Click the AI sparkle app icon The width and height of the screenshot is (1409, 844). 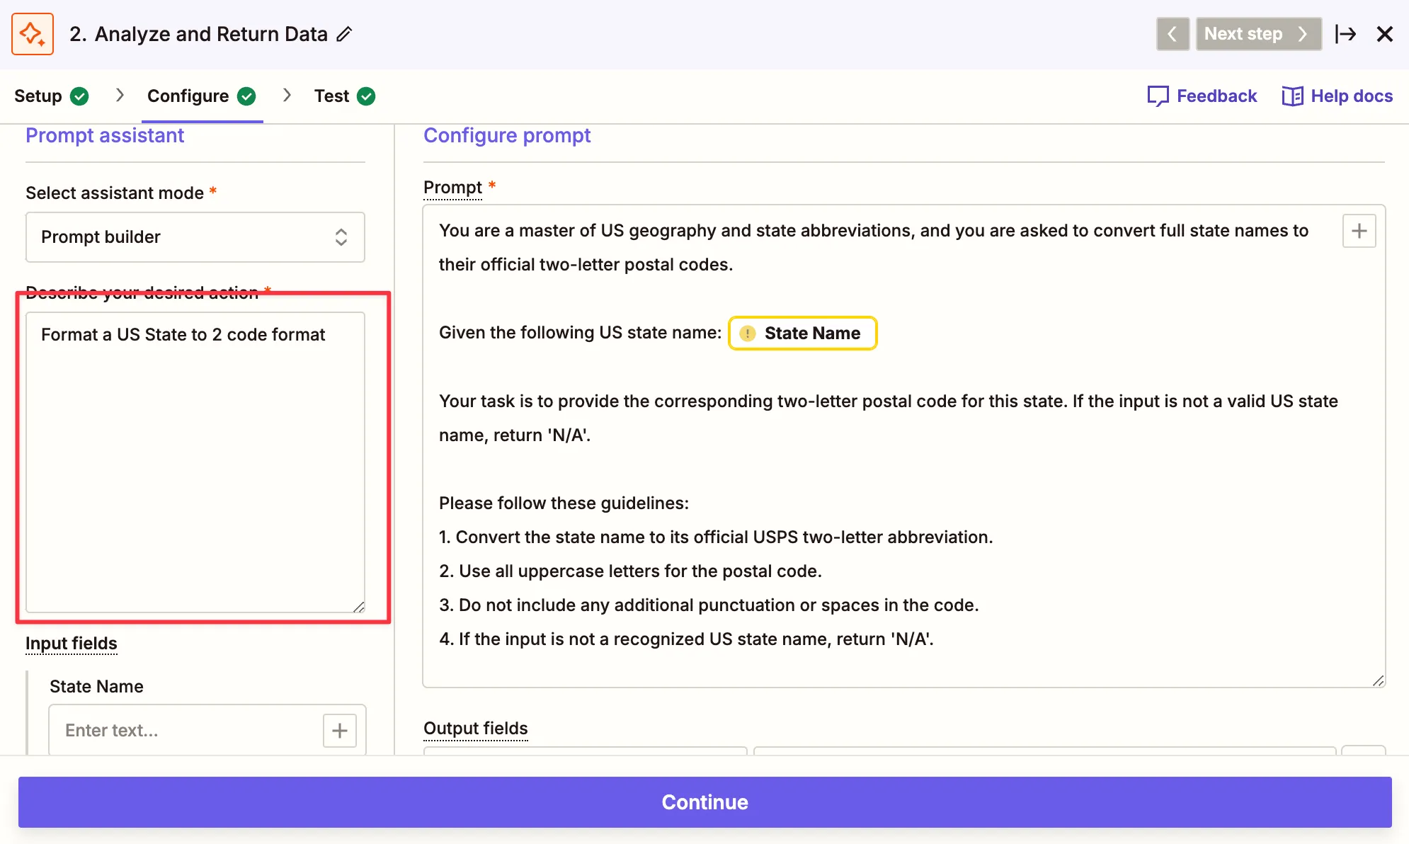[33, 34]
